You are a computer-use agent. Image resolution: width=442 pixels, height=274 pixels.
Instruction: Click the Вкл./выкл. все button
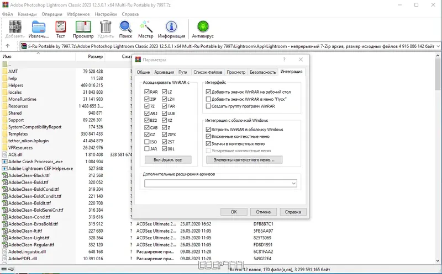[x=168, y=160]
